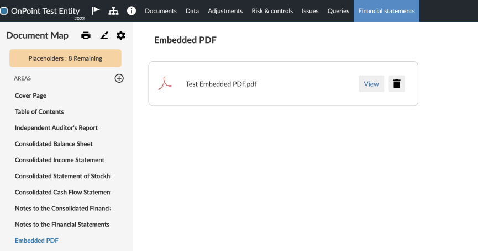Image resolution: width=478 pixels, height=251 pixels.
Task: Add a new area with plus icon
Action: 119,78
